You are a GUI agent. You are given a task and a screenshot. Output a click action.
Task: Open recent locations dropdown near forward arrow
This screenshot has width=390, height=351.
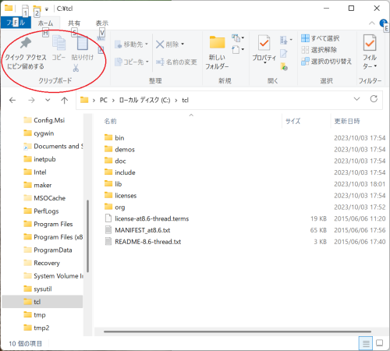(x=48, y=100)
